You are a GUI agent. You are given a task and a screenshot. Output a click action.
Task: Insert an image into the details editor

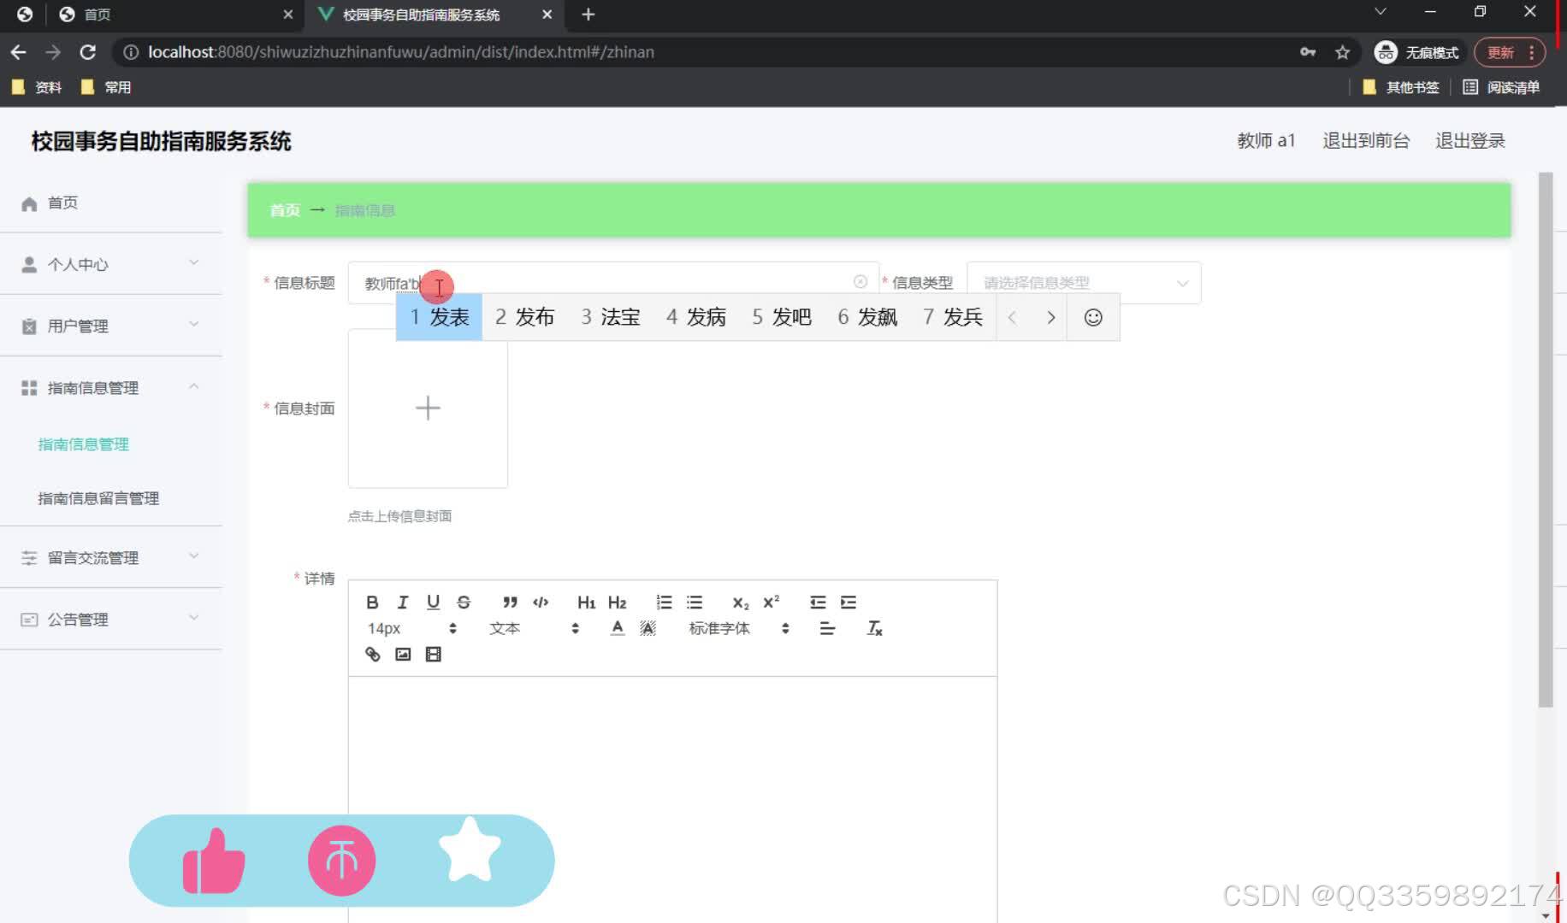(x=402, y=654)
